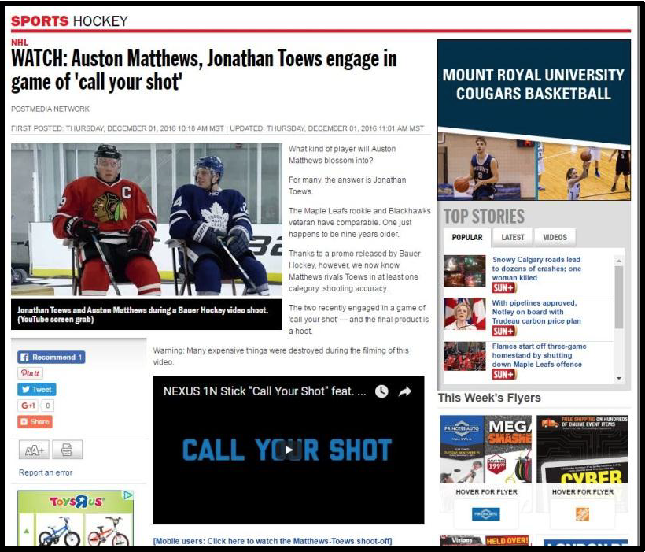645x552 pixels.
Task: Open the video title NEXUS 1N Stick
Action: [264, 391]
